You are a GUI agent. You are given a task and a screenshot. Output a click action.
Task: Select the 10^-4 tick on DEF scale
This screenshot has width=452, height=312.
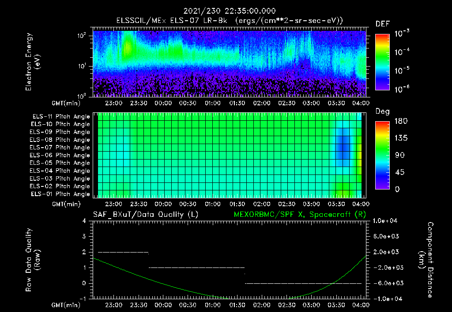point(402,52)
